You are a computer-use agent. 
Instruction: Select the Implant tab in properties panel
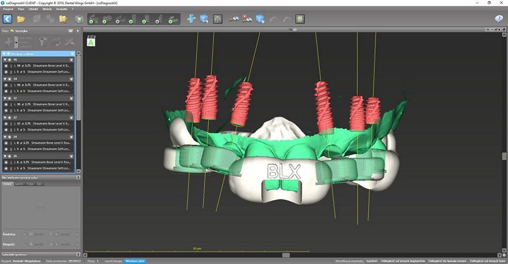7,184
